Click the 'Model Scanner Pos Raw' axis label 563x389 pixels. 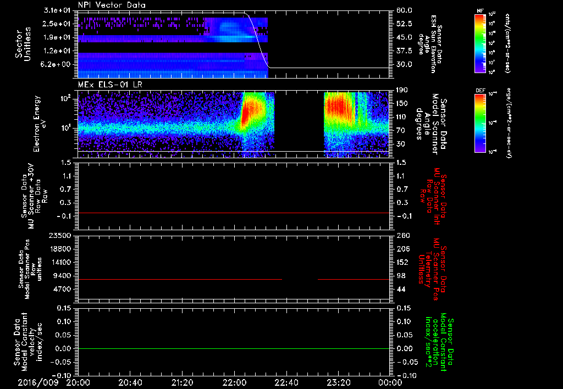coord(31,269)
